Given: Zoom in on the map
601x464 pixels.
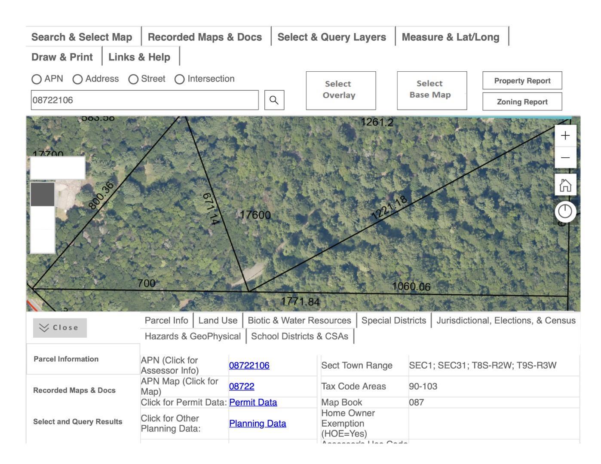Looking at the screenshot, I should (565, 136).
